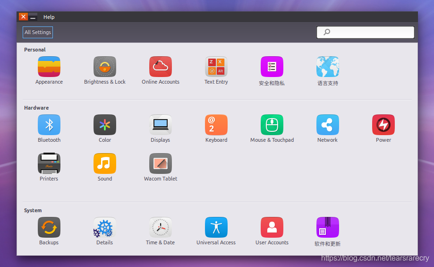Open the Help menu
The height and width of the screenshot is (267, 434).
49,17
